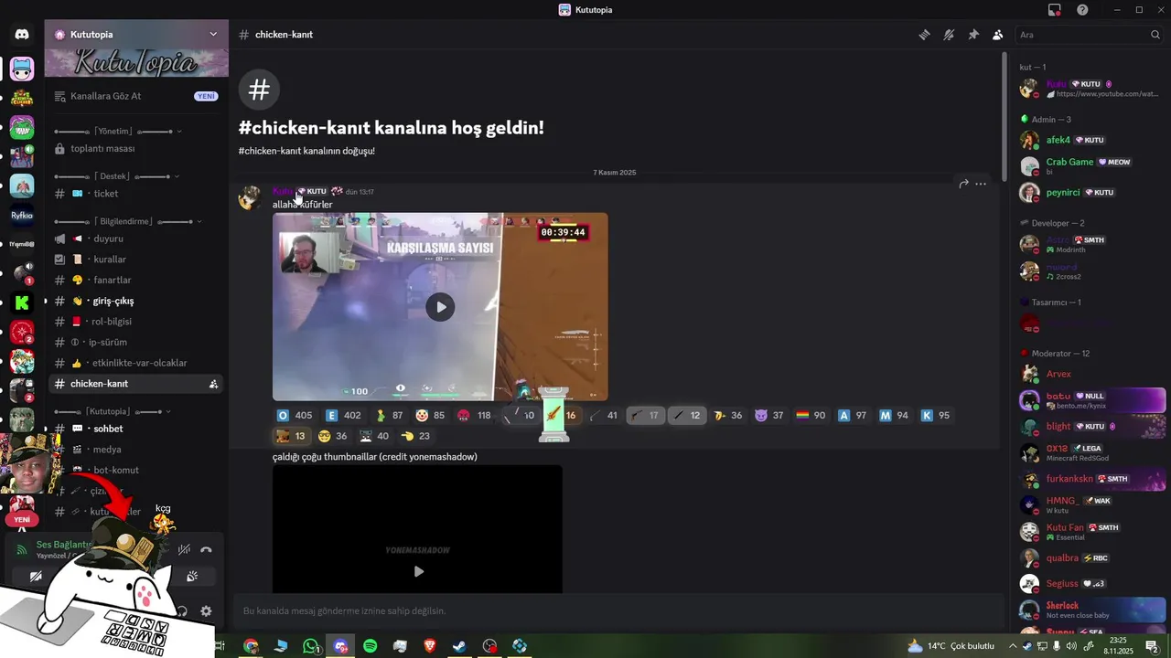Open the kurallar channel
The height and width of the screenshot is (658, 1171).
coord(135,260)
